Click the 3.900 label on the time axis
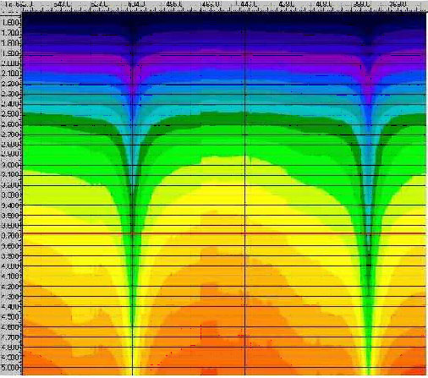Image resolution: width=428 pixels, height=378 pixels. click(11, 256)
